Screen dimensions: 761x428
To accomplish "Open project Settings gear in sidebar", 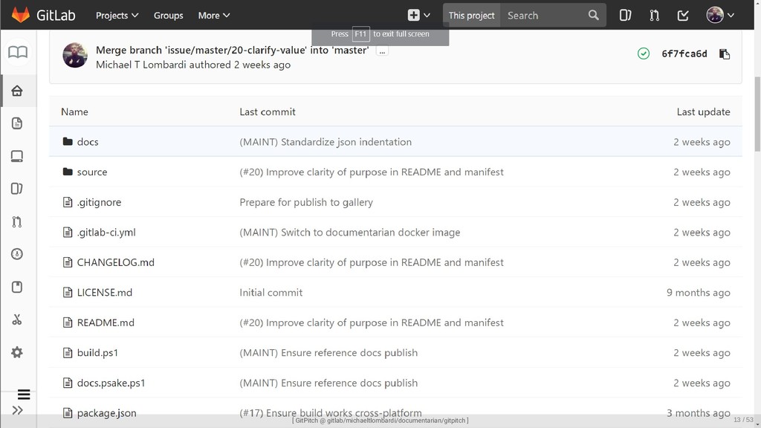I will (x=17, y=352).
